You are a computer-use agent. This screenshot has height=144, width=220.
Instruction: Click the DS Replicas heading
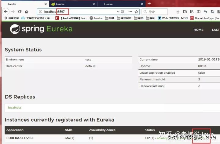click(20, 97)
